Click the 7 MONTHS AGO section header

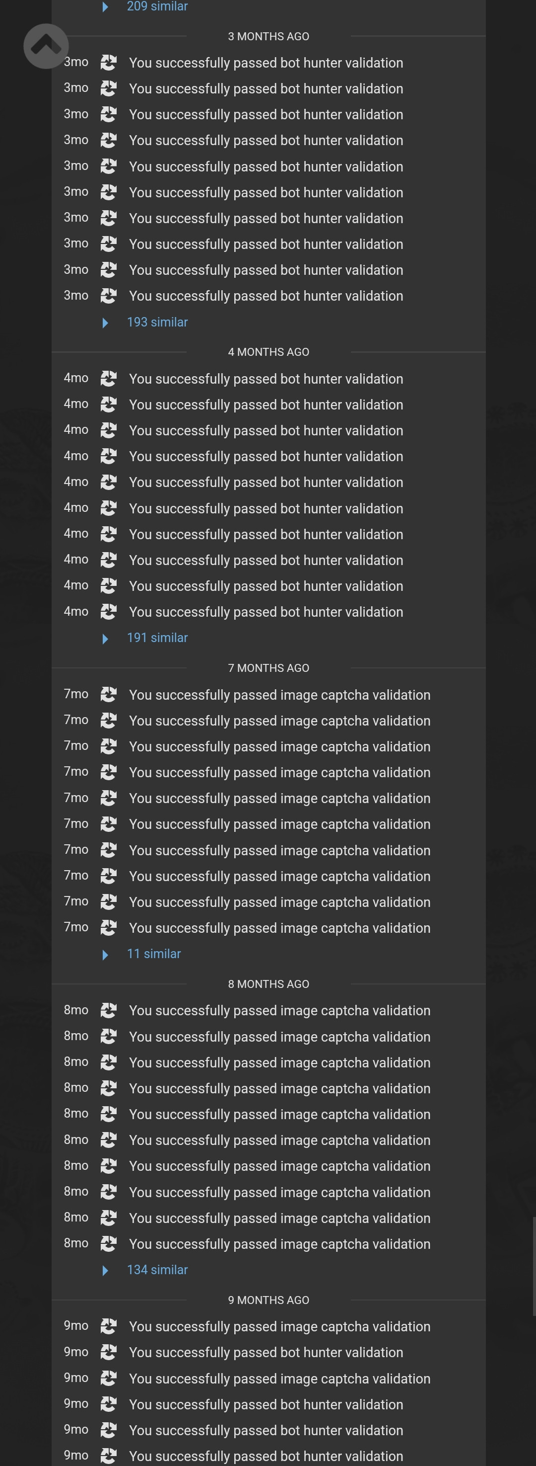pyautogui.click(x=268, y=668)
